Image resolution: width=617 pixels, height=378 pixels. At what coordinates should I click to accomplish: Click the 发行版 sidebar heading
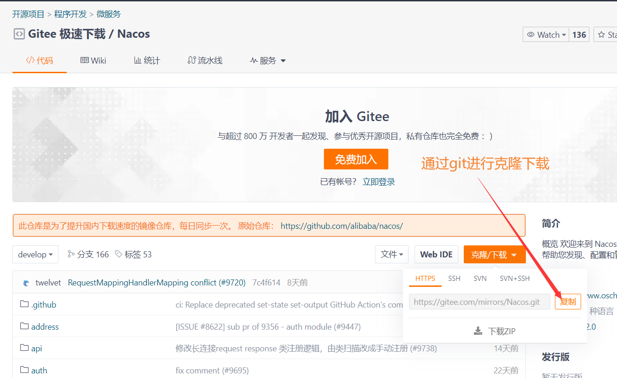(556, 357)
